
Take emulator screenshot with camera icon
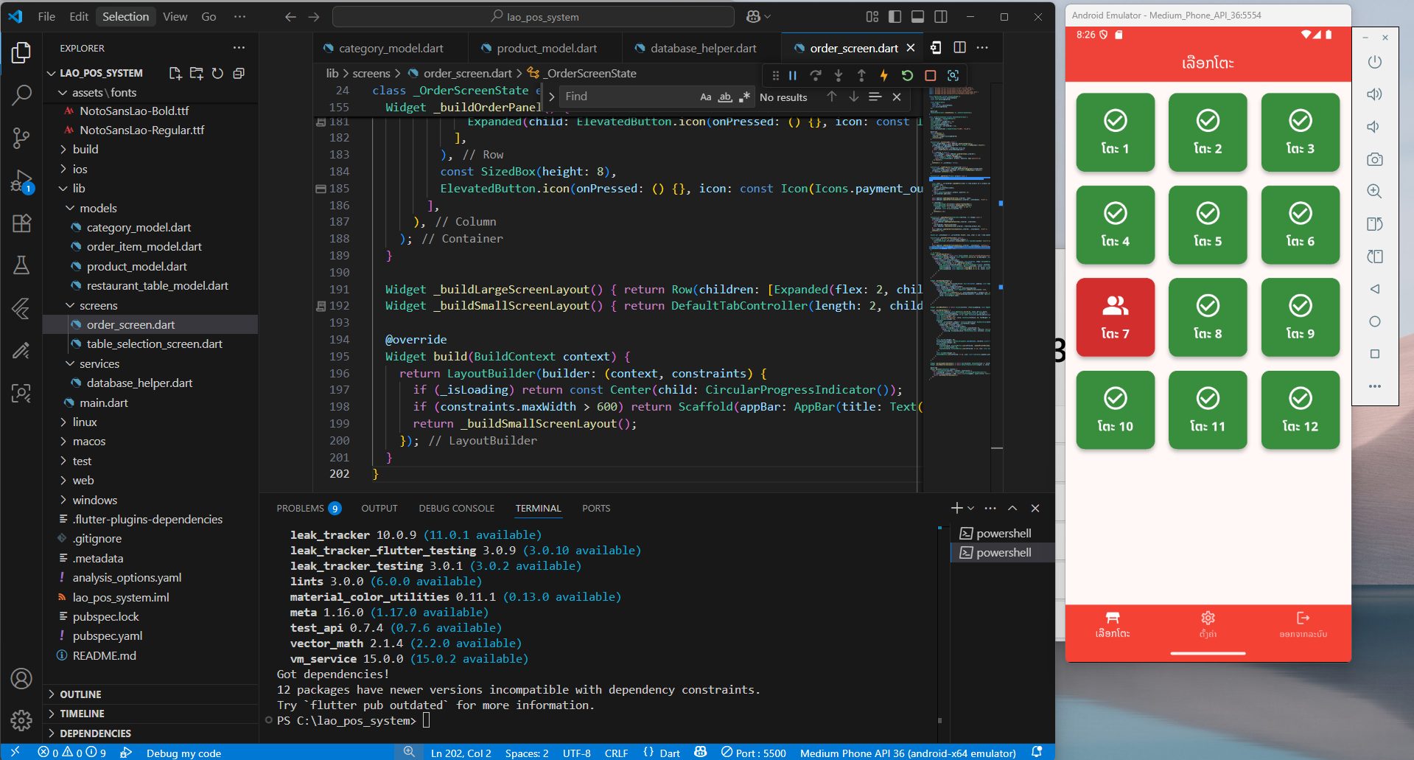pos(1374,159)
